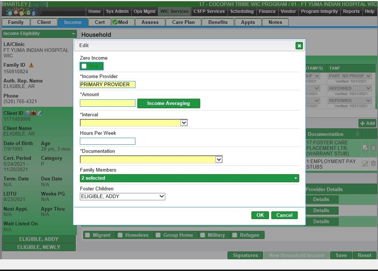Edit the Foster Care Placement Ltr. row

(x=365, y=148)
